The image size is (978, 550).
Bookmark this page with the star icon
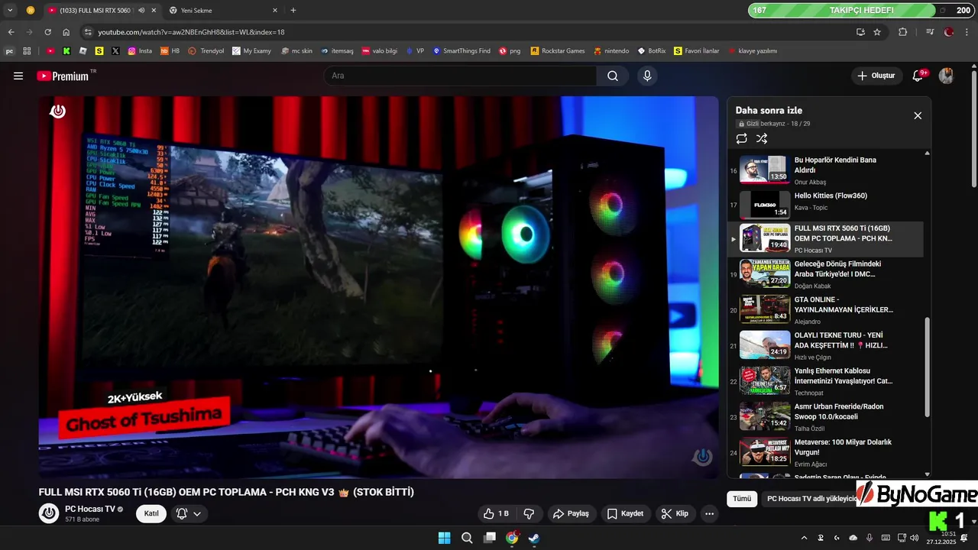tap(877, 32)
